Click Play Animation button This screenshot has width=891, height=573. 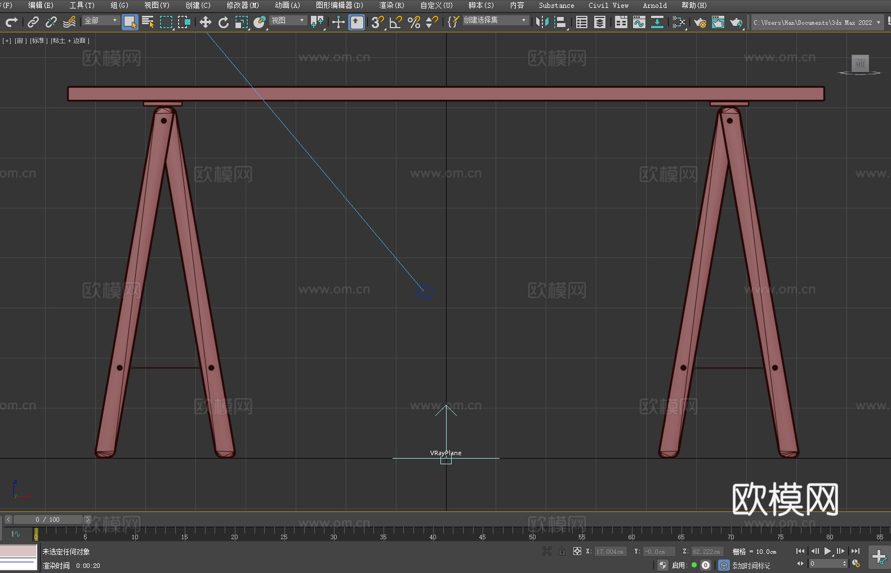point(827,551)
